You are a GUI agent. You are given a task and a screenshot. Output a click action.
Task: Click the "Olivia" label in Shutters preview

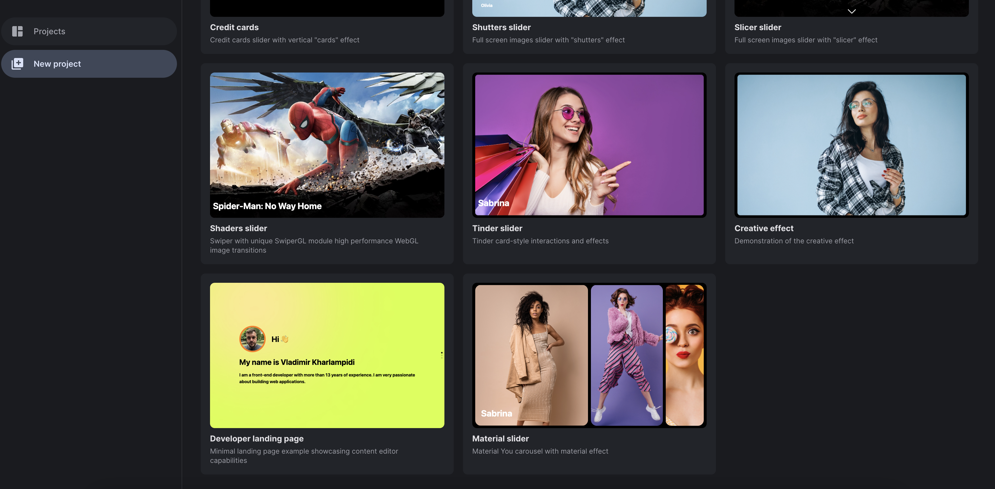pyautogui.click(x=487, y=6)
